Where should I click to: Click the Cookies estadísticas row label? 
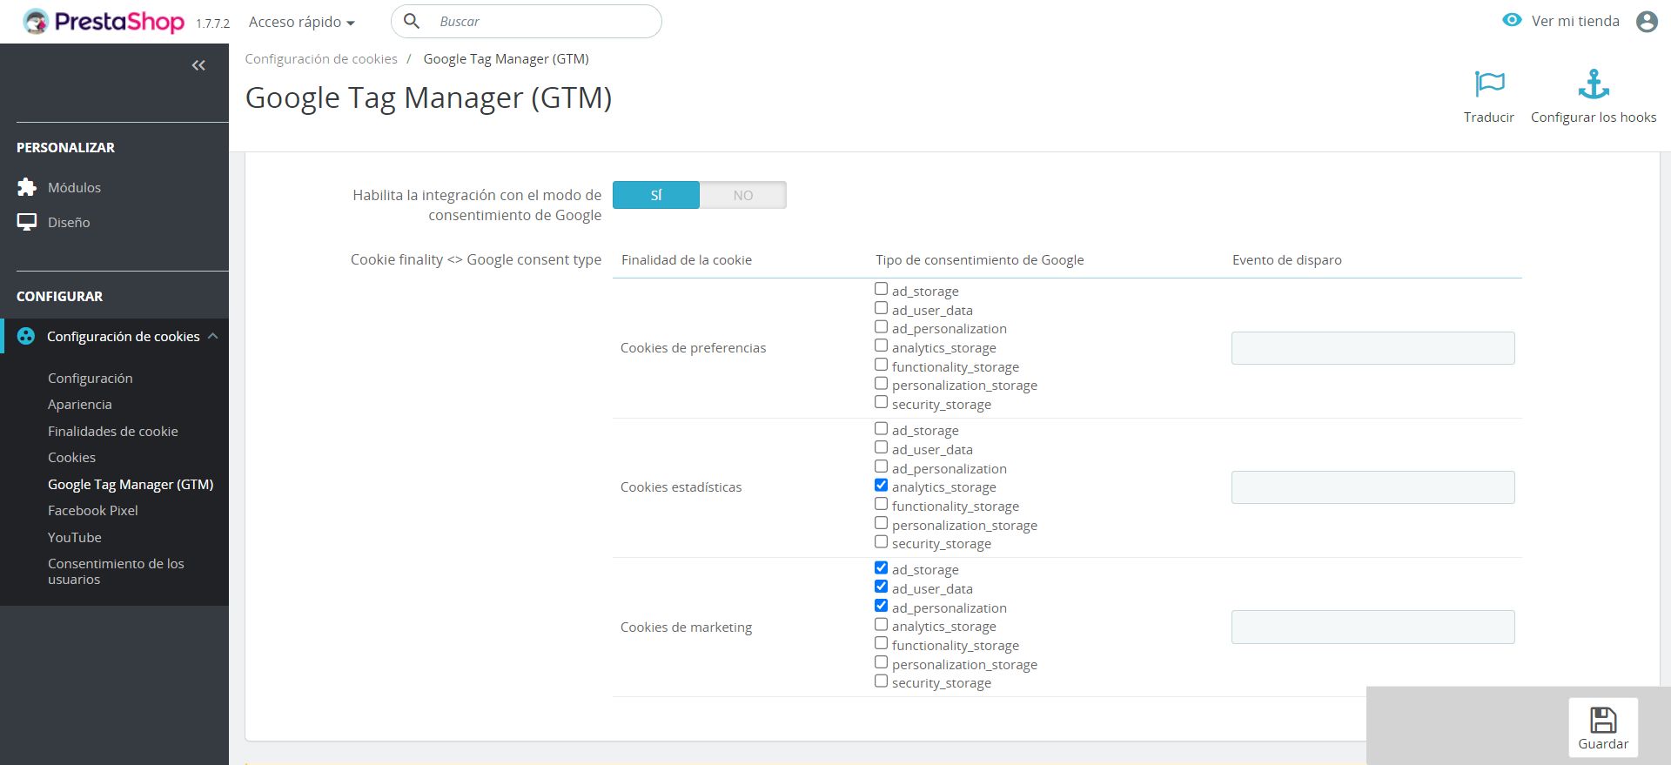pyautogui.click(x=681, y=487)
